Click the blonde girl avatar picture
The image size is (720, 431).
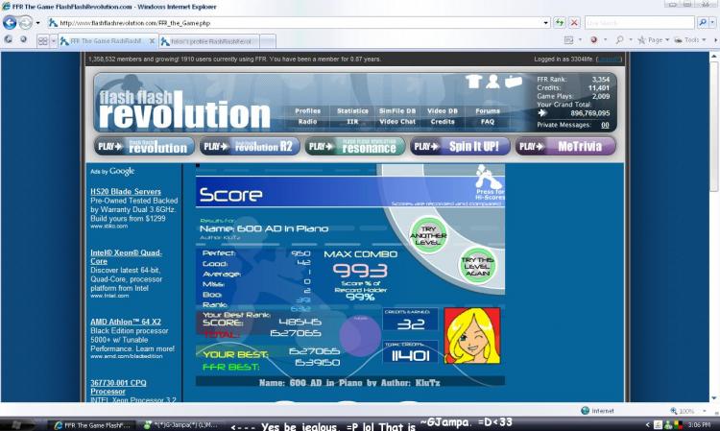[472, 336]
